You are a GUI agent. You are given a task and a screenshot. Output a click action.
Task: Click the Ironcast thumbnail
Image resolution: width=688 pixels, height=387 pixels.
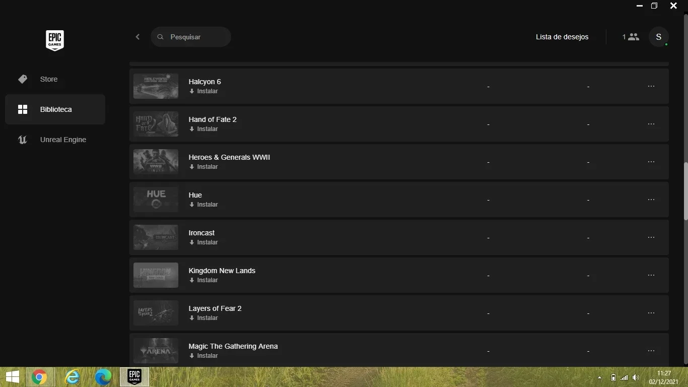point(156,237)
